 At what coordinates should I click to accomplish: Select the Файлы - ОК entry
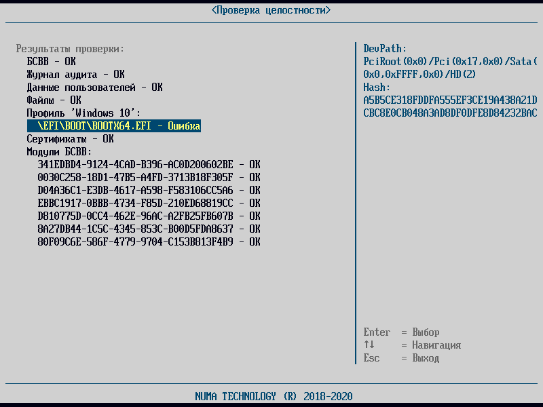pyautogui.click(x=54, y=100)
